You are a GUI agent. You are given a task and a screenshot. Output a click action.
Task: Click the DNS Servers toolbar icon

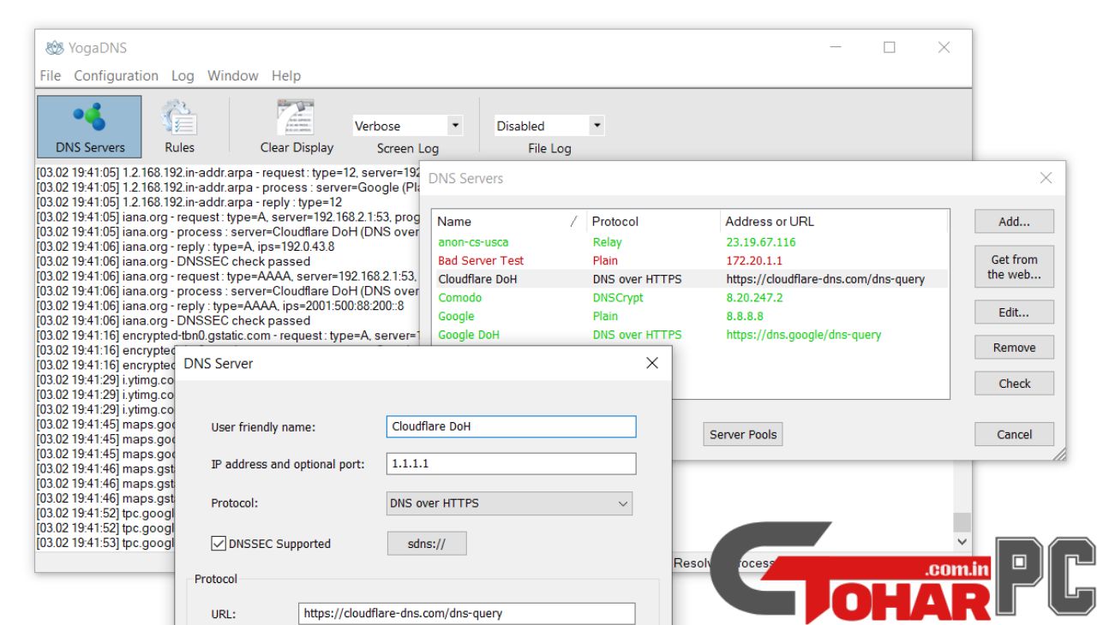point(90,126)
